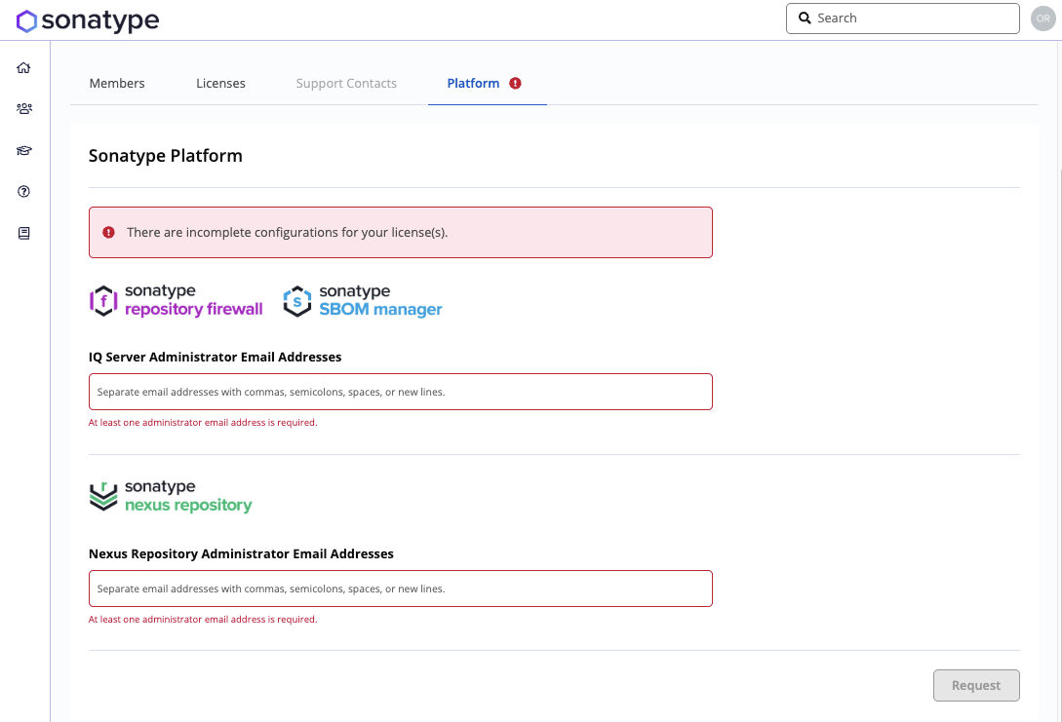Screen dimensions: 1062x722
Task: Click the Sonatype Platform heading
Action: pyautogui.click(x=165, y=156)
